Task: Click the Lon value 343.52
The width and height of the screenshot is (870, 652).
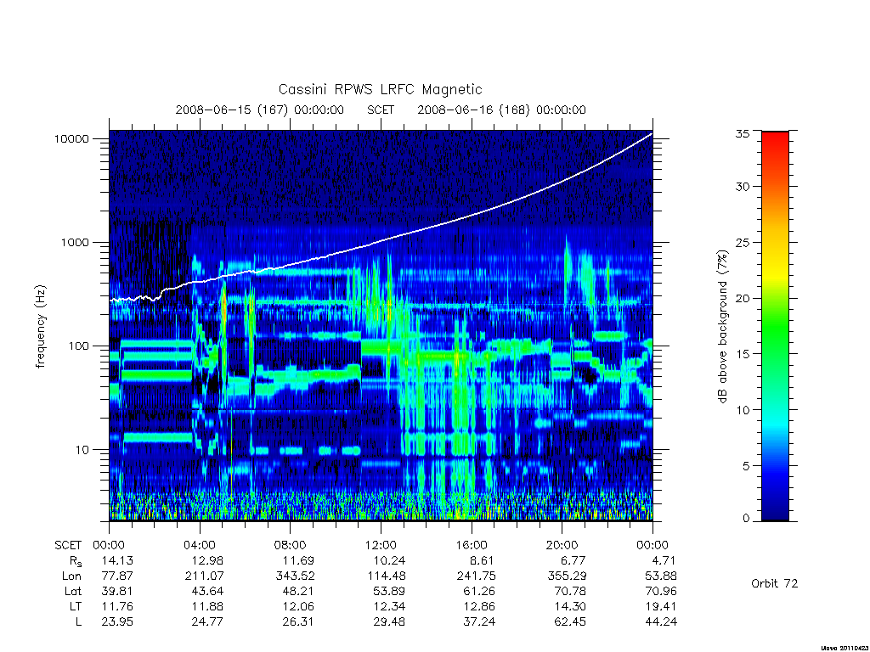Action: pyautogui.click(x=295, y=576)
